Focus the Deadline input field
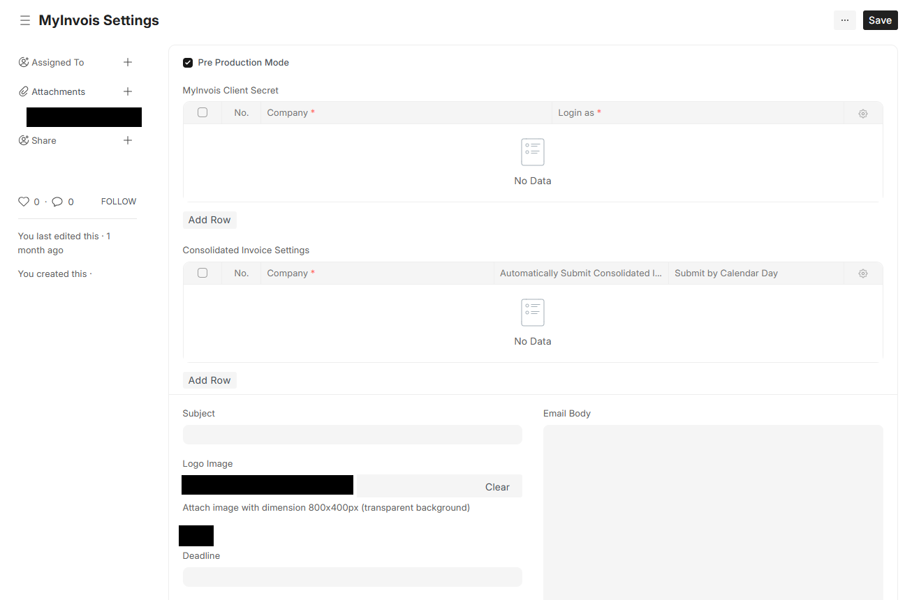This screenshot has width=905, height=600. [352, 577]
